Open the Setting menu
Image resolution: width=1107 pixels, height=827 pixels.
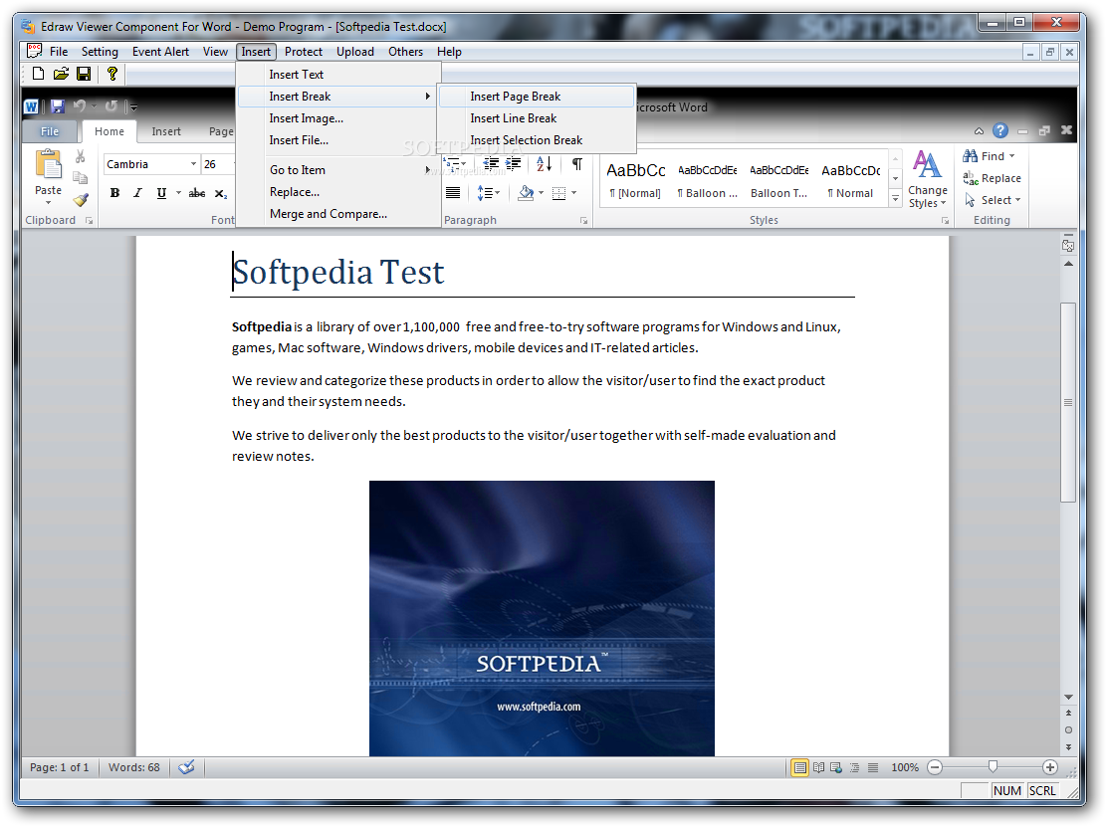pos(100,52)
